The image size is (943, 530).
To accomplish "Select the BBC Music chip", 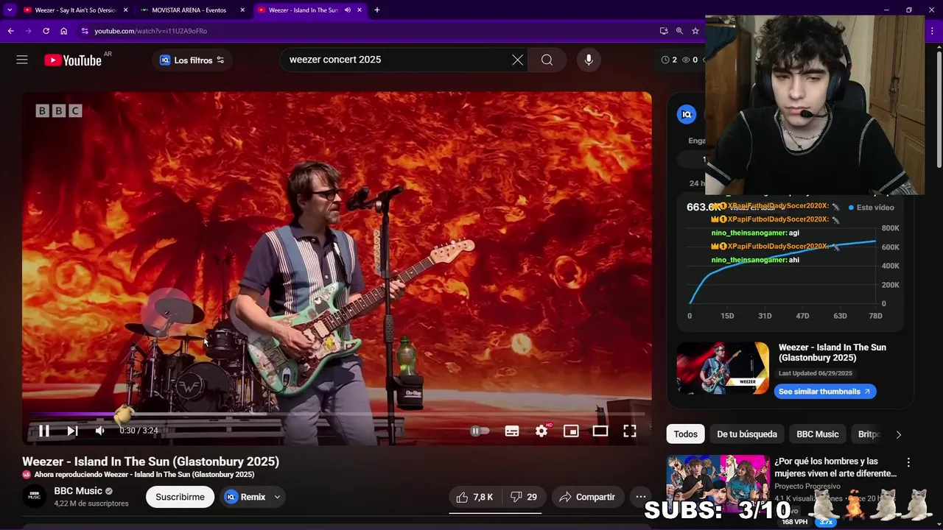I will pyautogui.click(x=818, y=434).
